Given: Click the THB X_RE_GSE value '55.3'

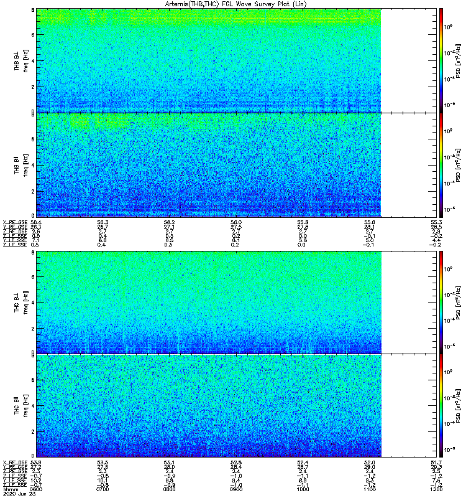Looking at the screenshot, I should (437, 222).
